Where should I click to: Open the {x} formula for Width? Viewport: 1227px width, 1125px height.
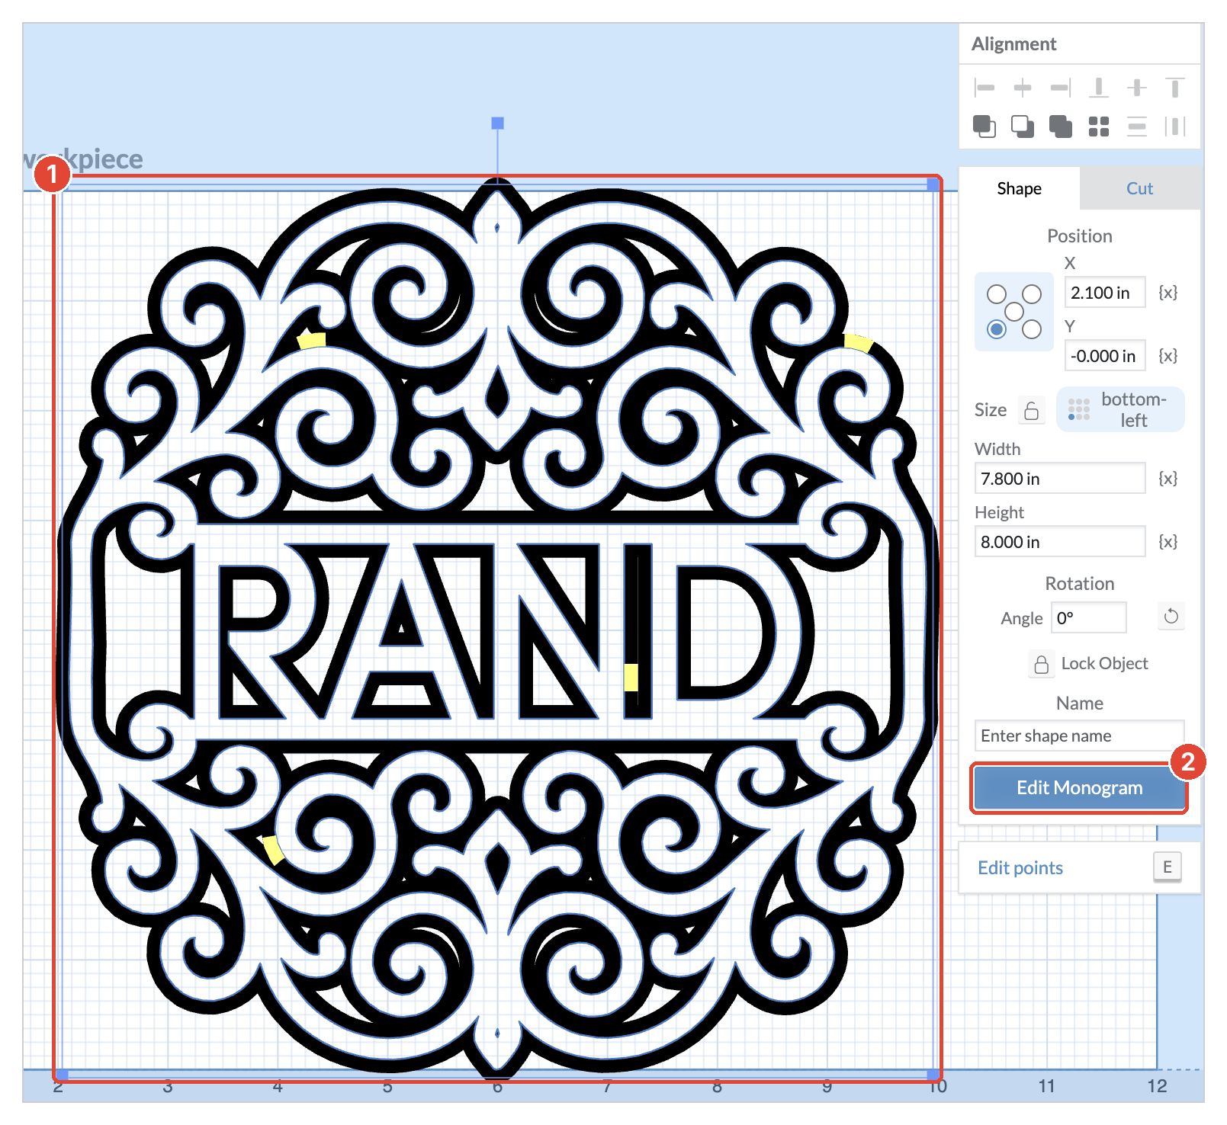click(x=1168, y=479)
